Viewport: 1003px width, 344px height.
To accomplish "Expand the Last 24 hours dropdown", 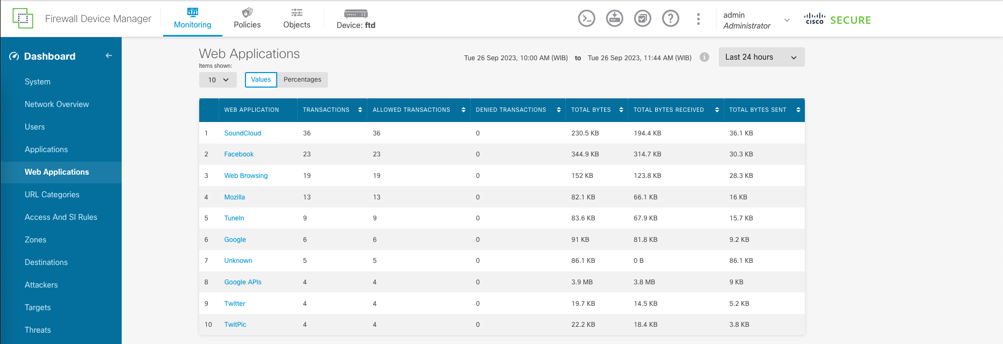I will [x=761, y=57].
